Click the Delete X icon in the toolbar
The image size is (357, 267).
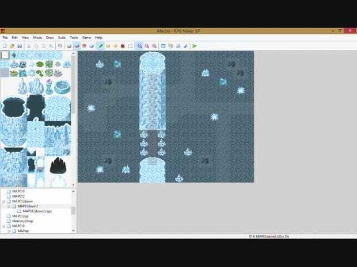tap(51, 46)
